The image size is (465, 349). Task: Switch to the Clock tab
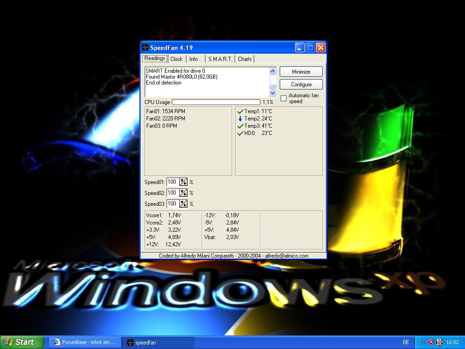click(177, 59)
